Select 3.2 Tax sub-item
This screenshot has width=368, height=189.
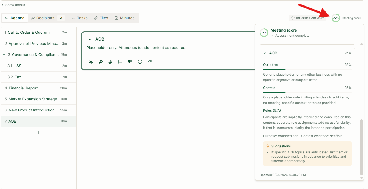(x=38, y=77)
